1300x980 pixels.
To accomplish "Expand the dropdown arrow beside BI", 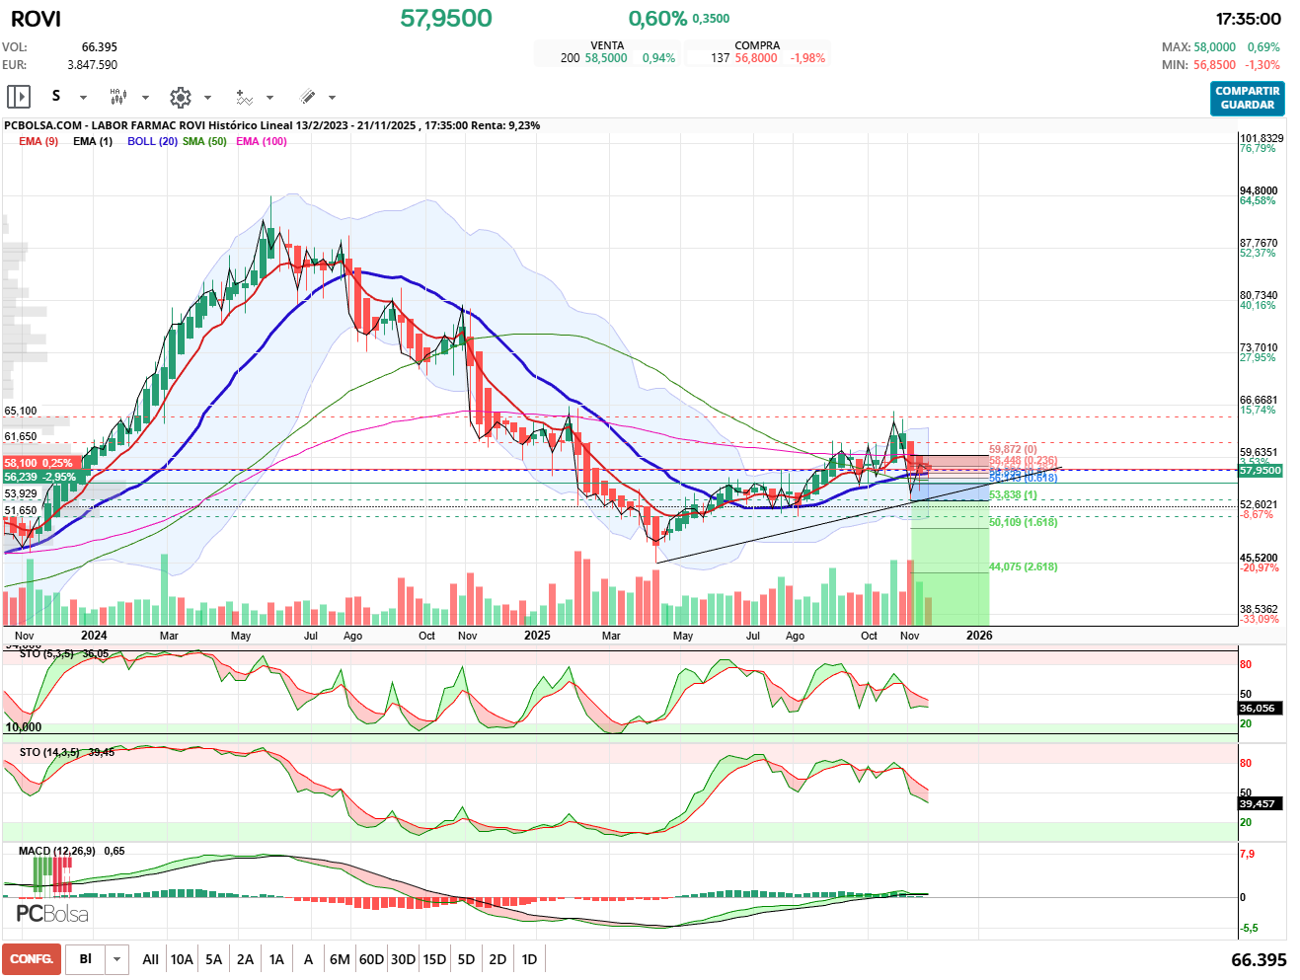I will point(117,959).
